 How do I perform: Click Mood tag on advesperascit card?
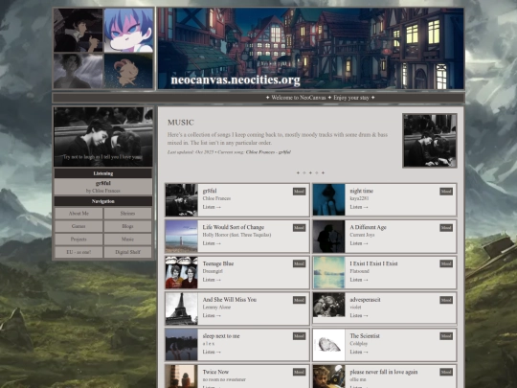pos(446,300)
